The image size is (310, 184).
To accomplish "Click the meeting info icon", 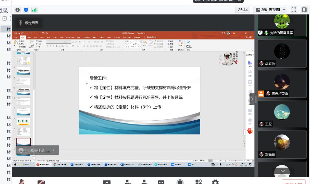I will [18, 10].
